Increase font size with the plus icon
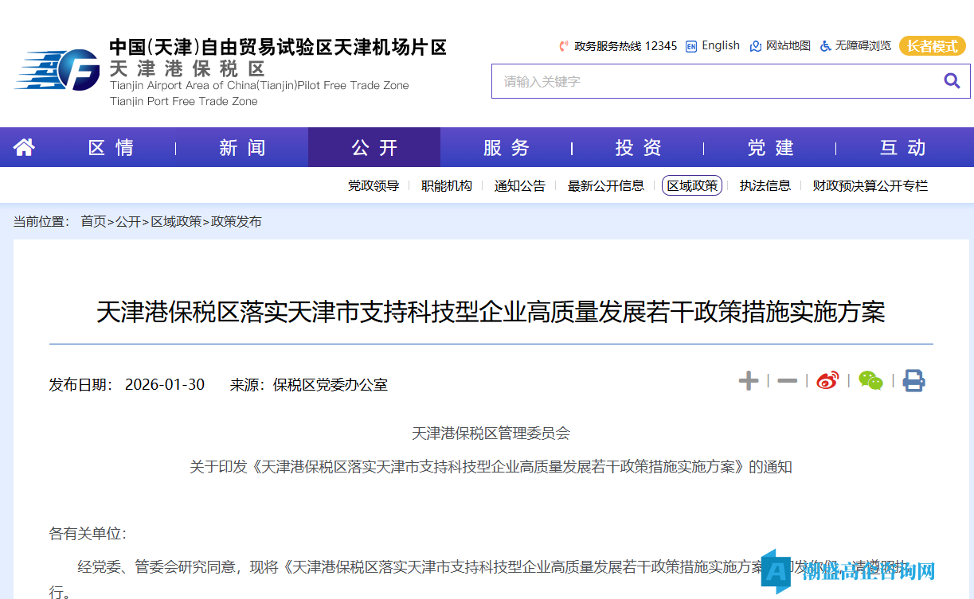Image resolution: width=974 pixels, height=599 pixels. [748, 380]
